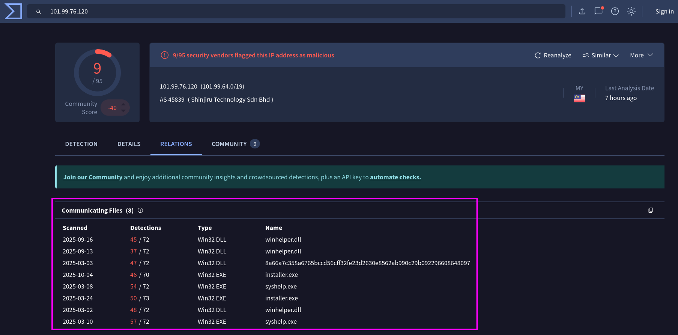Vote community score down arrow
Screen dimensions: 678x335
[x=123, y=111]
